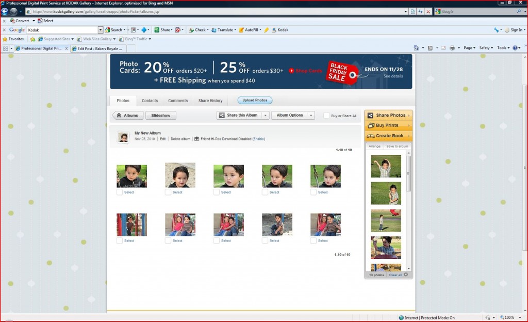Open the Sign In dropdown

coord(524,29)
